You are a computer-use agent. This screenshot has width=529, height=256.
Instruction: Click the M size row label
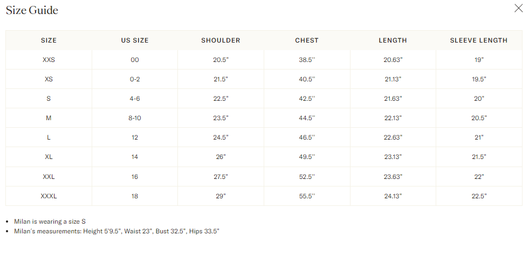click(x=49, y=118)
